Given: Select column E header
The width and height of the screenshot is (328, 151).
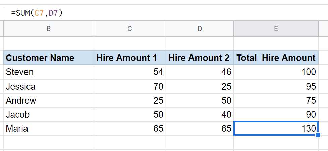Looking at the screenshot, I should [276, 29].
